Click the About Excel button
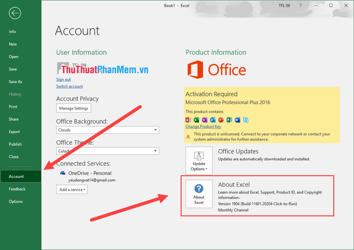354x250 pixels. (x=199, y=194)
